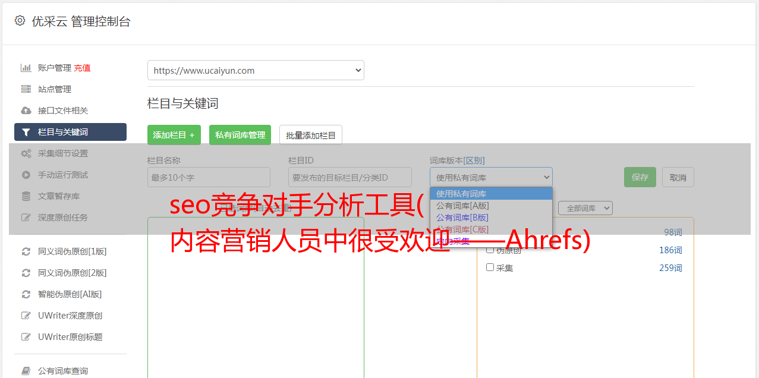
Task: Click the book icon for 公有词库查询
Action: click(x=26, y=371)
